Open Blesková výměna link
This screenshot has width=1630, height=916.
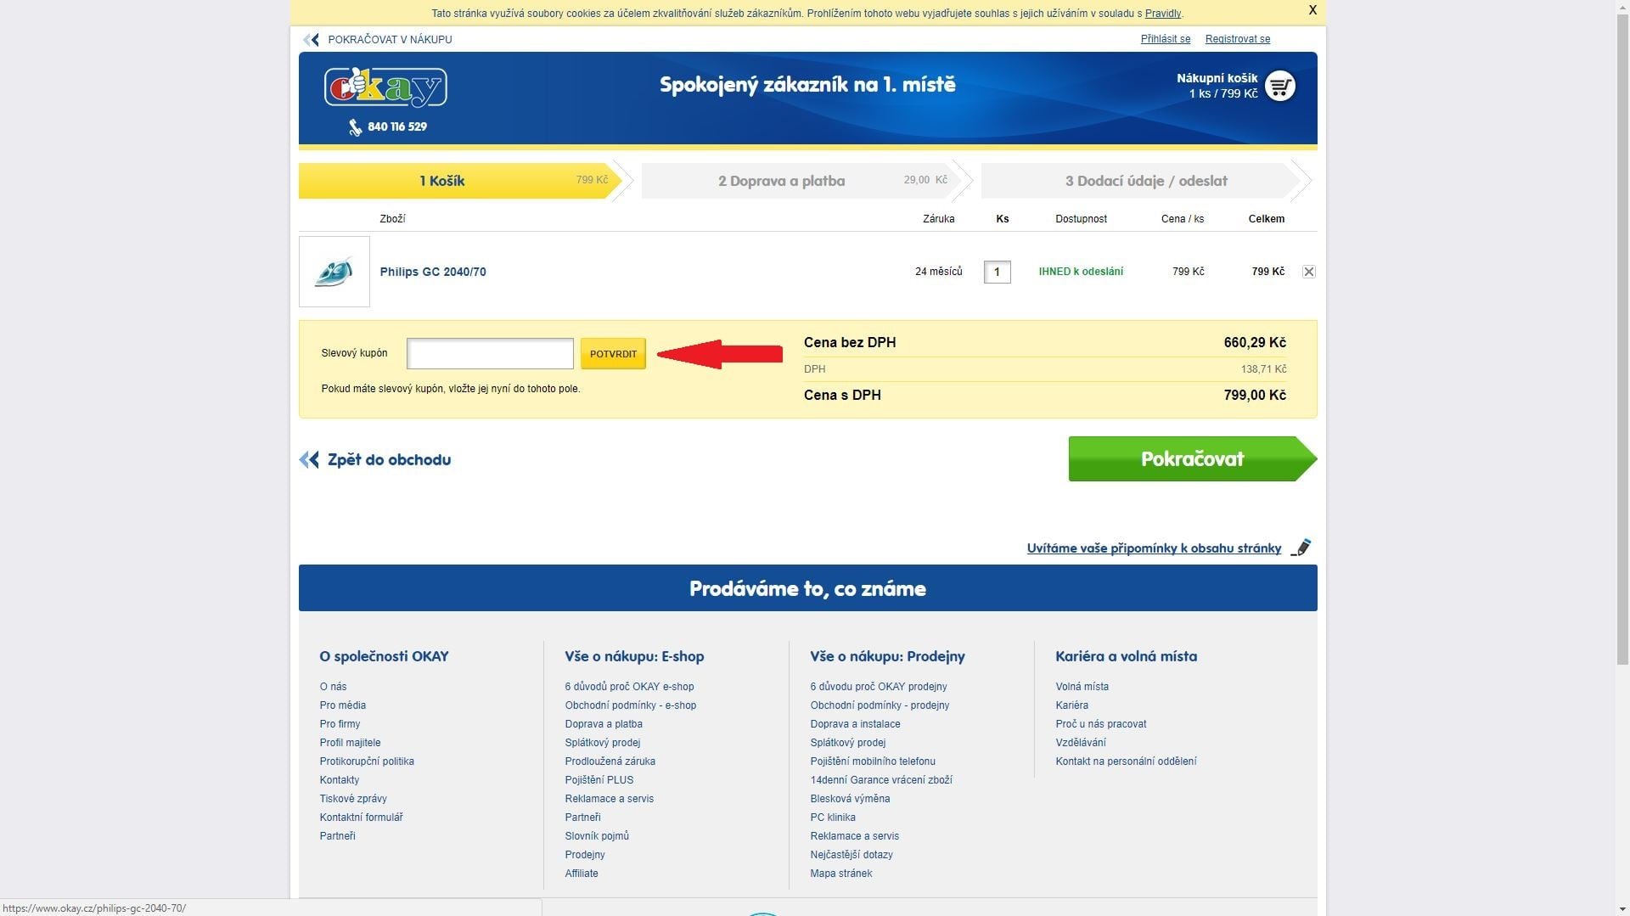click(x=850, y=799)
